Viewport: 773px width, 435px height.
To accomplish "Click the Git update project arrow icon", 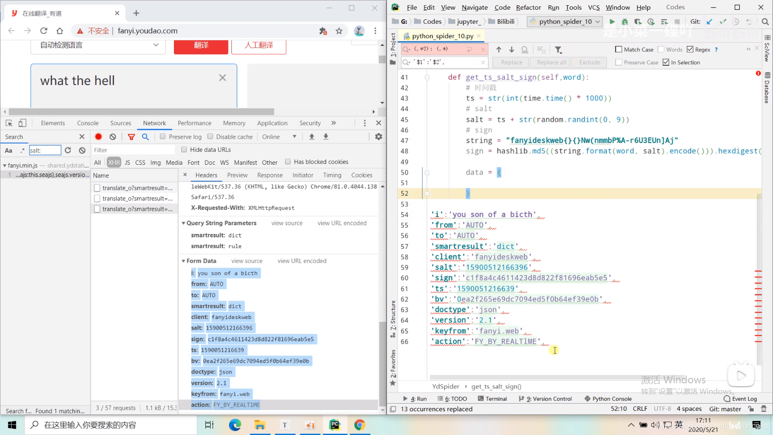I will pos(709,22).
